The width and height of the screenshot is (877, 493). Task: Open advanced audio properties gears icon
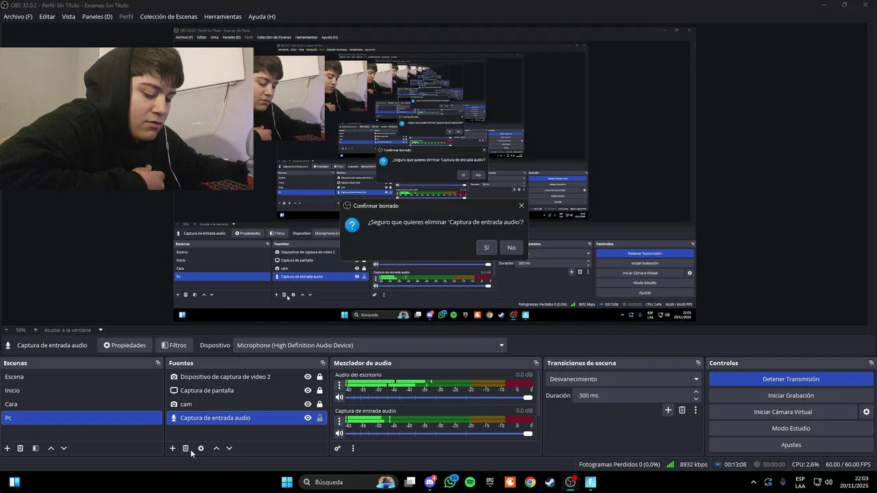(x=338, y=448)
